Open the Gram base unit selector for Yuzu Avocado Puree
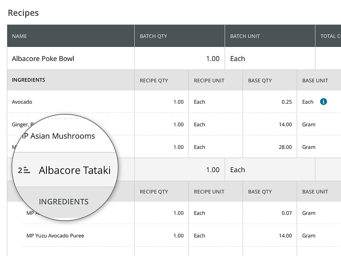Image resolution: width=341 pixels, height=256 pixels. 308,235
